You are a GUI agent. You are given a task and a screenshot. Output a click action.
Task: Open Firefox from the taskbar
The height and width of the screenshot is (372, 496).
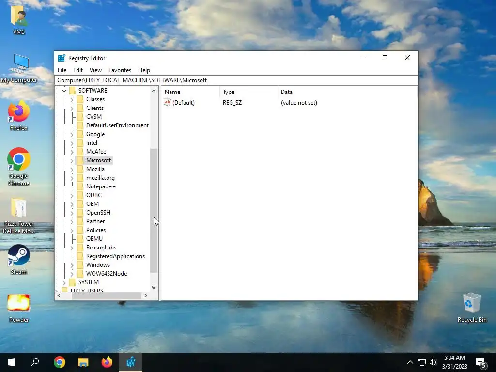[107, 362]
